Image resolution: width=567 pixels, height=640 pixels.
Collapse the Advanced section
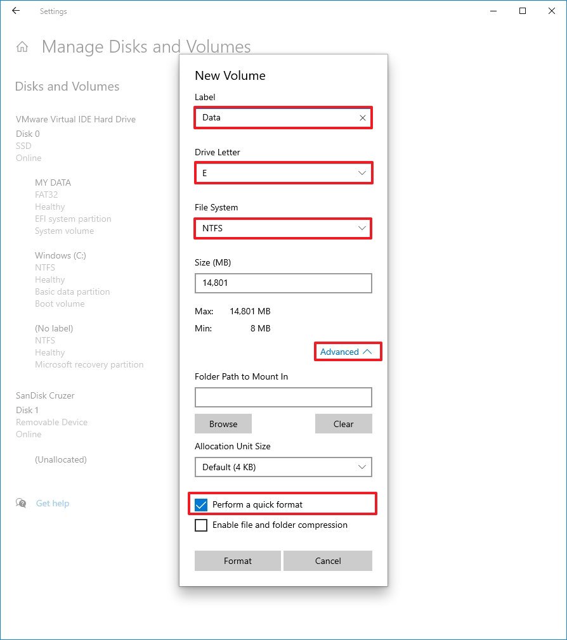pyautogui.click(x=348, y=352)
